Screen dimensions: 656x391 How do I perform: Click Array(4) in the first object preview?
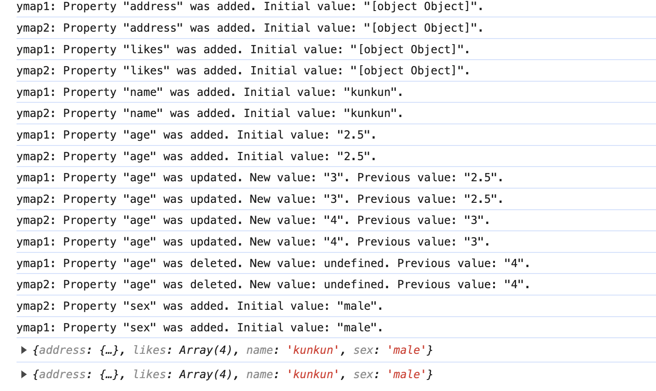(x=206, y=350)
